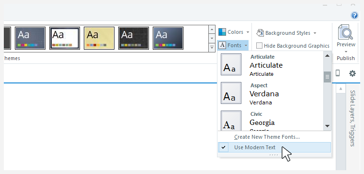The width and height of the screenshot is (364, 174).
Task: Select the Aspect Verdana theme font
Action: coord(271,94)
